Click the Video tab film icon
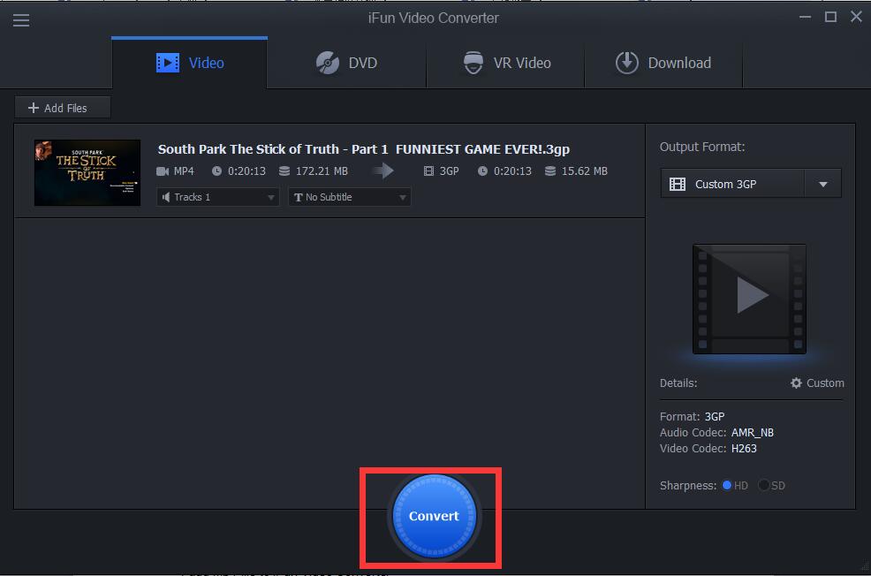 pos(167,63)
